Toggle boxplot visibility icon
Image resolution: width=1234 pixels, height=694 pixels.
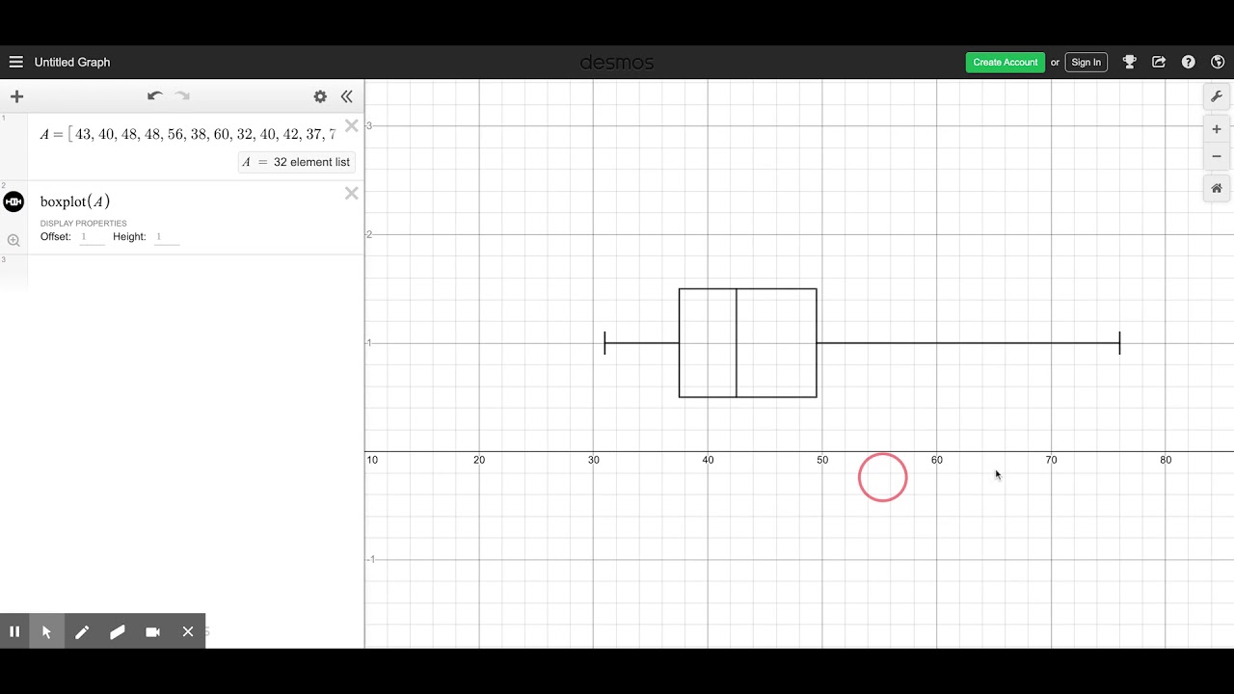pos(13,201)
